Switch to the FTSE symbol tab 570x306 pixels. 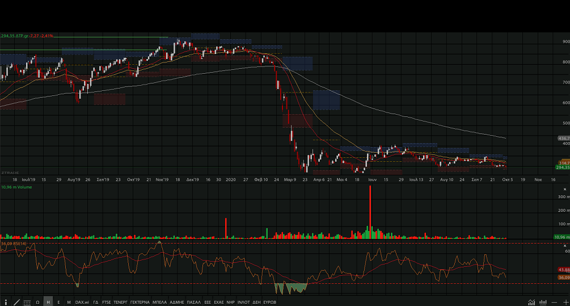click(x=107, y=302)
